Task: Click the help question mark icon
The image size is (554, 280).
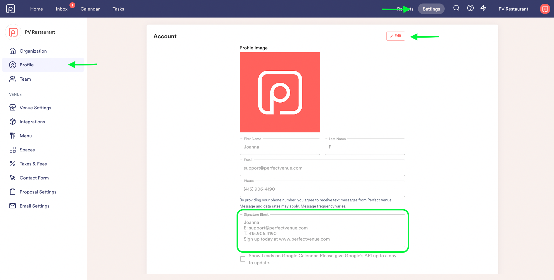Action: pos(470,8)
